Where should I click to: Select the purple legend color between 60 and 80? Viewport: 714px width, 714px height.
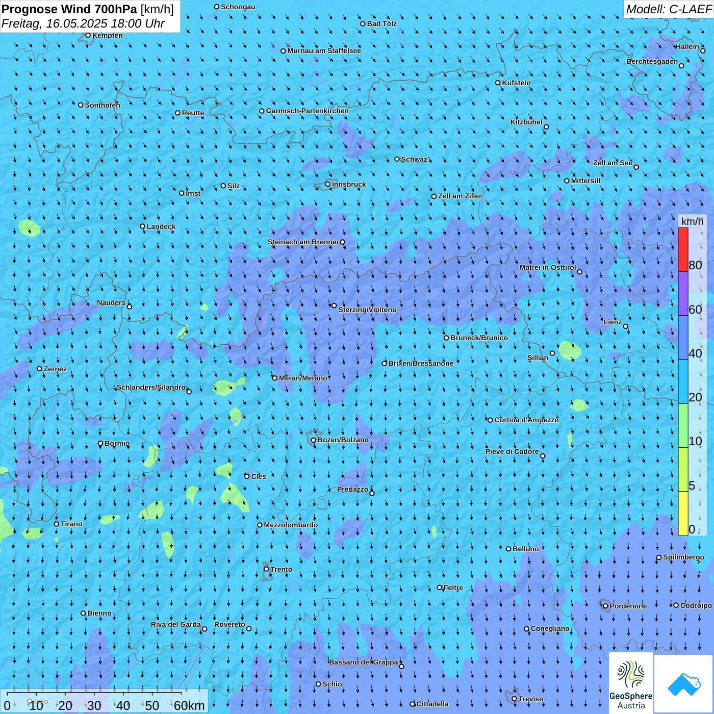coord(683,293)
